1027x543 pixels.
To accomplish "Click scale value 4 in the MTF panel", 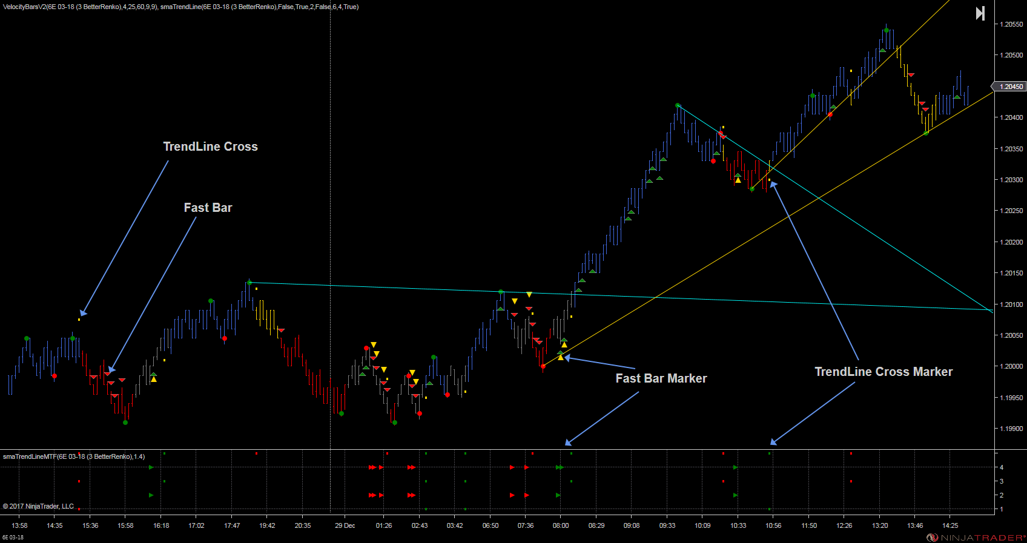I will (1002, 467).
